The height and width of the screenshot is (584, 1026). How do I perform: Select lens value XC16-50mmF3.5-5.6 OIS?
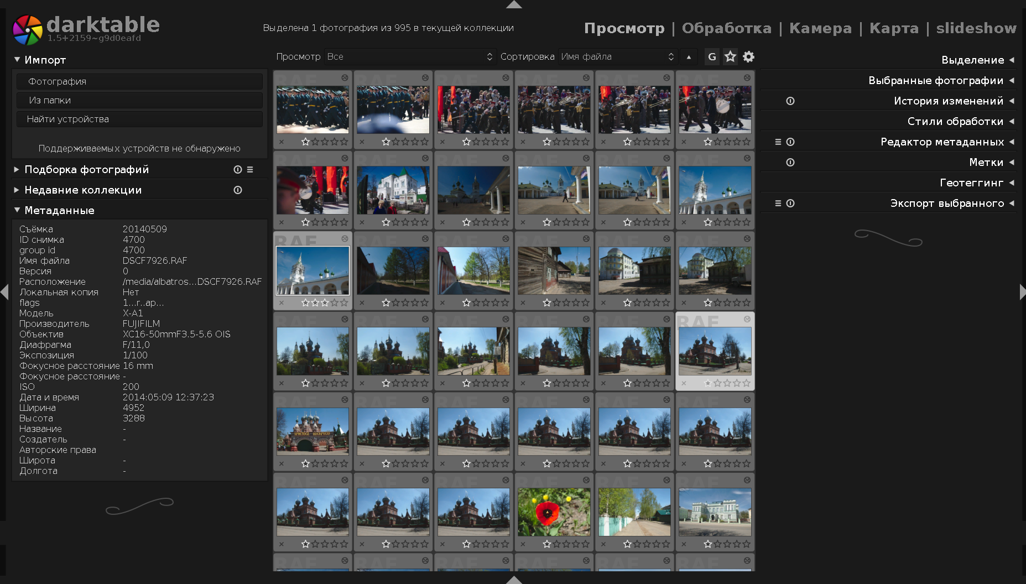(x=176, y=334)
